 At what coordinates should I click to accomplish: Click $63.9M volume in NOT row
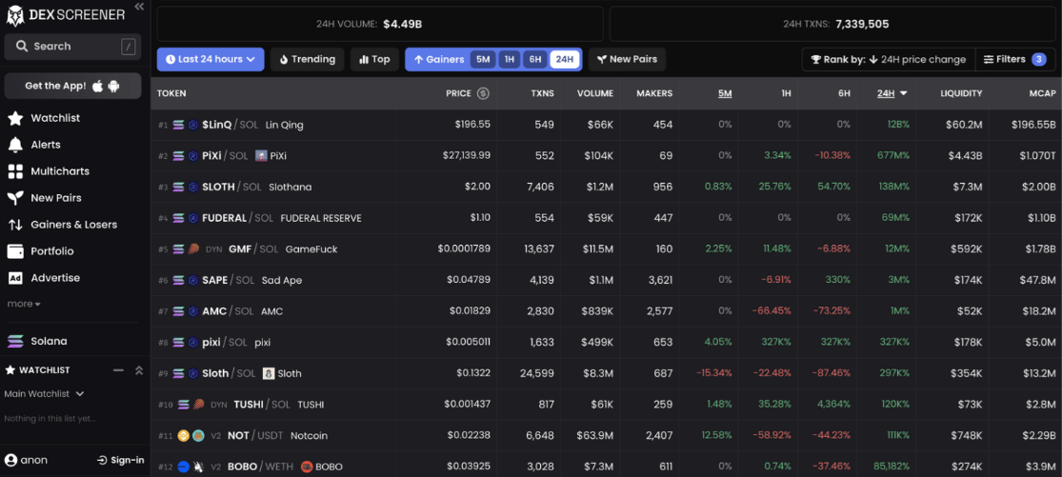[x=594, y=436]
